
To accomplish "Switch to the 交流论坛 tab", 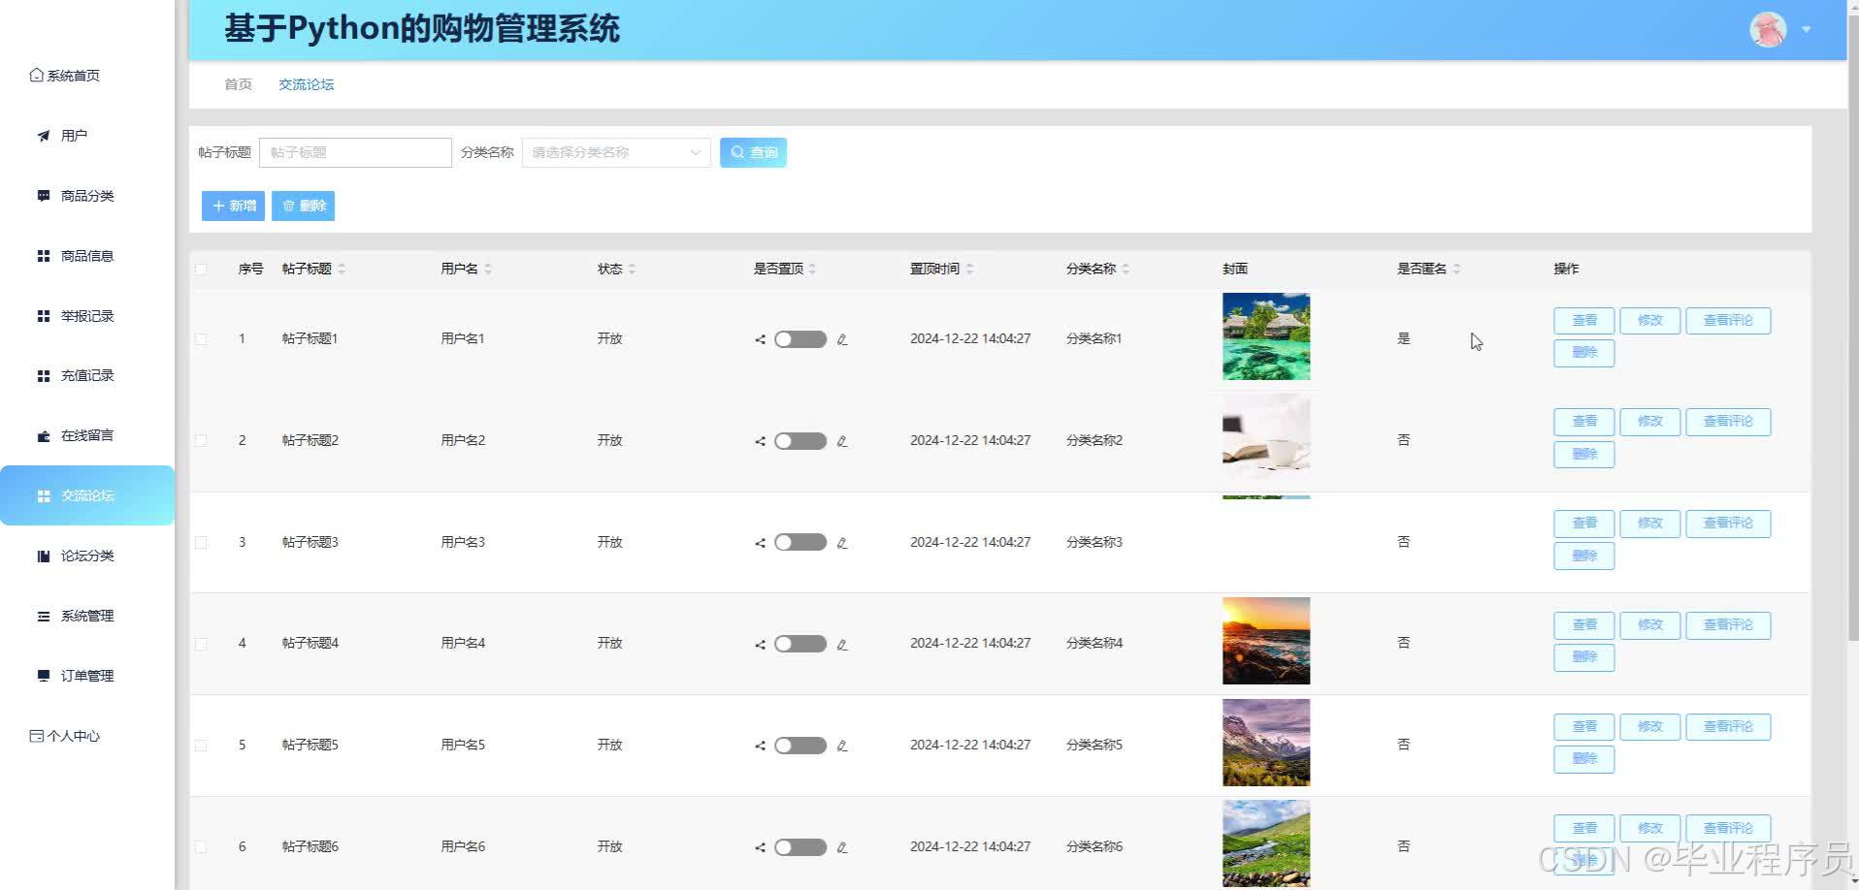I will pyautogui.click(x=306, y=84).
